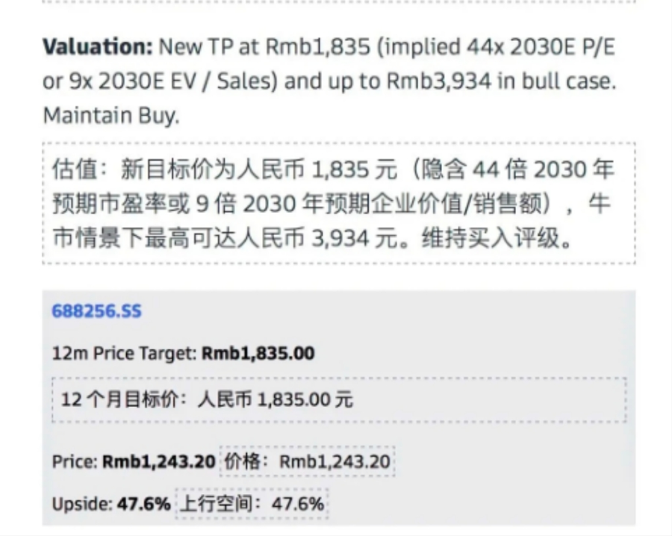Image resolution: width=672 pixels, height=536 pixels.
Task: Click the "12m Price Target:" label
Action: click(125, 353)
